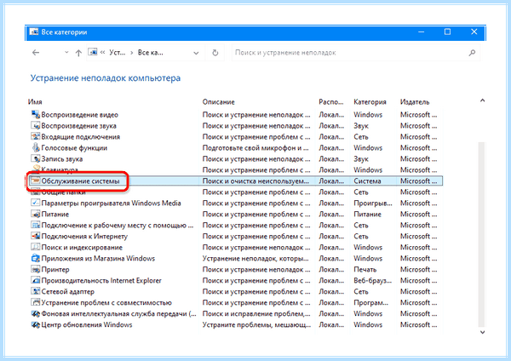Click the Подключения к Интернету icon
The image size is (511, 361).
[35, 236]
